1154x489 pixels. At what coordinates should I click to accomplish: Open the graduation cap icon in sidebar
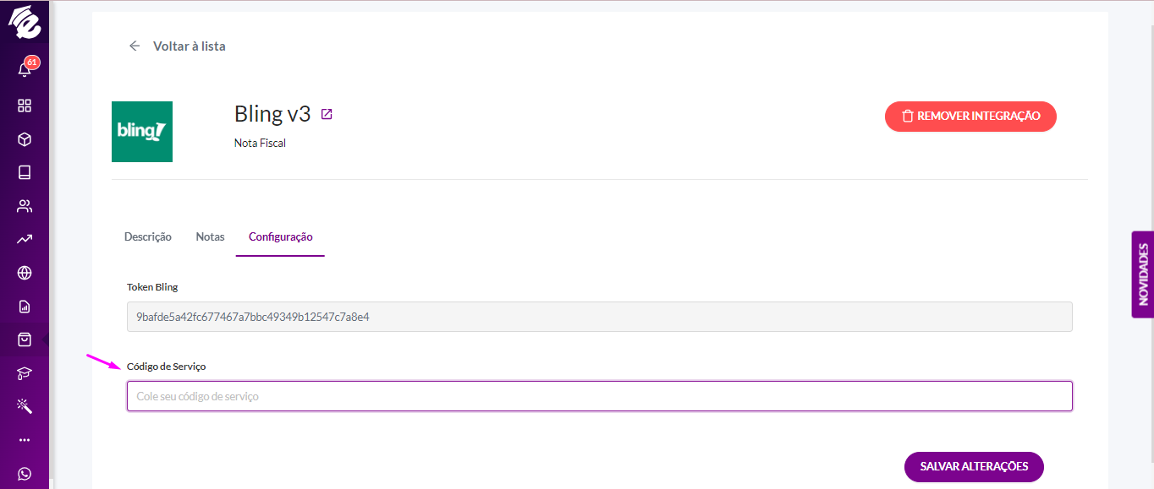pyautogui.click(x=25, y=372)
